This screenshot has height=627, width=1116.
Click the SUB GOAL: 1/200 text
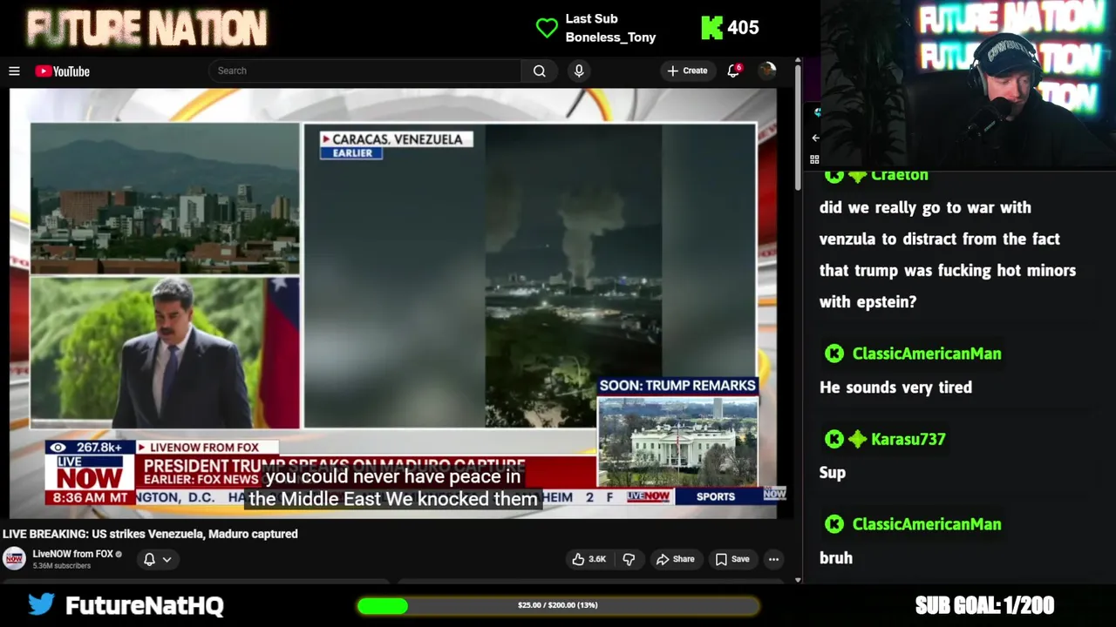pos(984,605)
